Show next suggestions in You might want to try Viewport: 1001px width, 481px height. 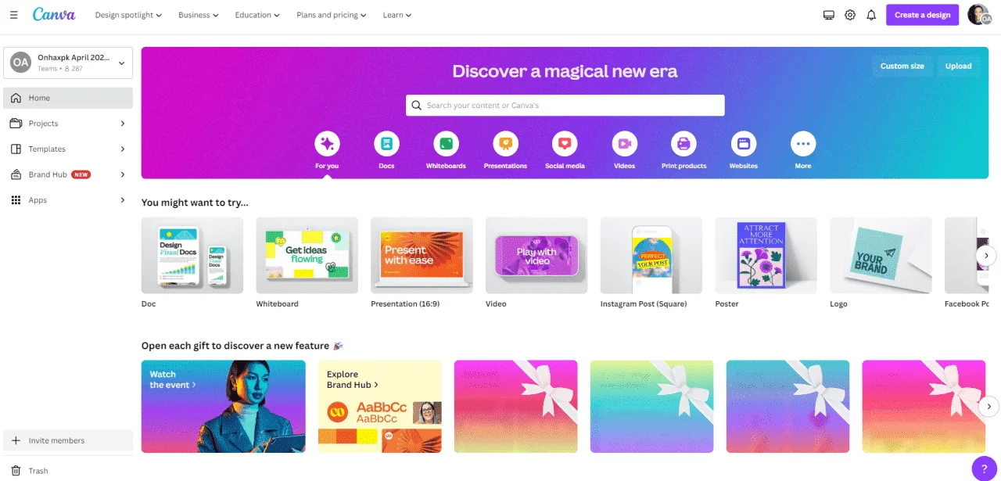(x=986, y=255)
